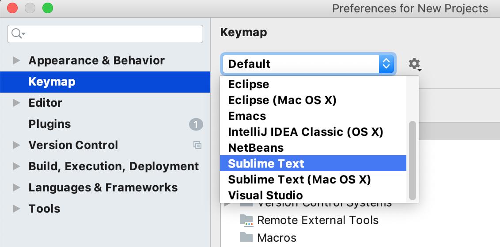
Task: Open Languages & Frameworks settings category
Action: (x=103, y=187)
